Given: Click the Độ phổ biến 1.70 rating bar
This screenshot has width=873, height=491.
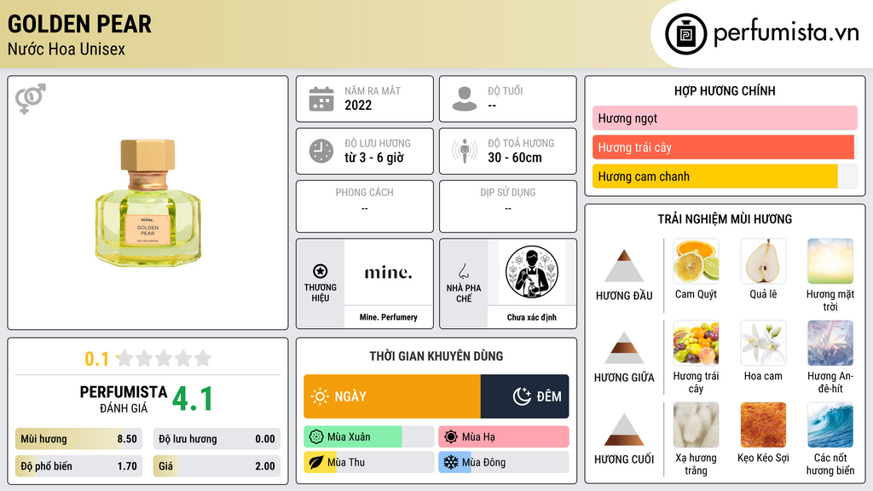Looking at the screenshot, I should [x=78, y=466].
